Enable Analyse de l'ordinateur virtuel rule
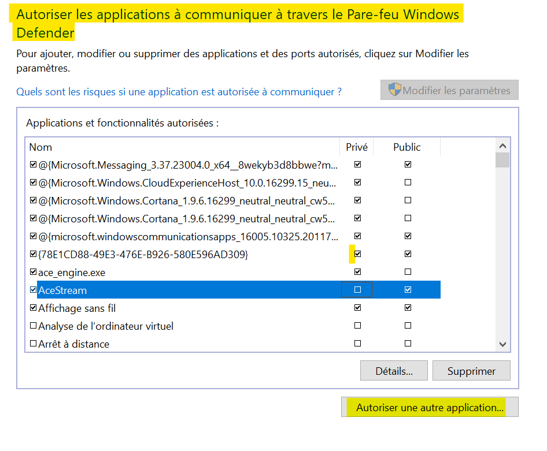The width and height of the screenshot is (547, 451). point(33,325)
